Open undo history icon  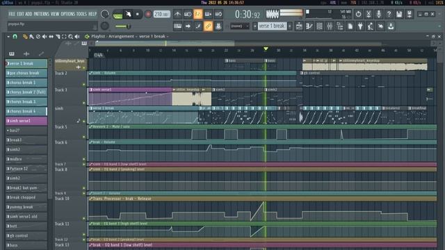[358, 14]
